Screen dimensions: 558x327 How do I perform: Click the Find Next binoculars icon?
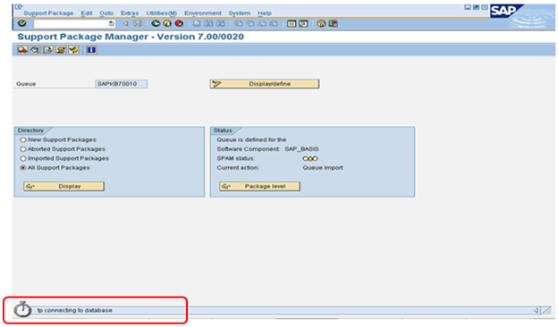[221, 23]
